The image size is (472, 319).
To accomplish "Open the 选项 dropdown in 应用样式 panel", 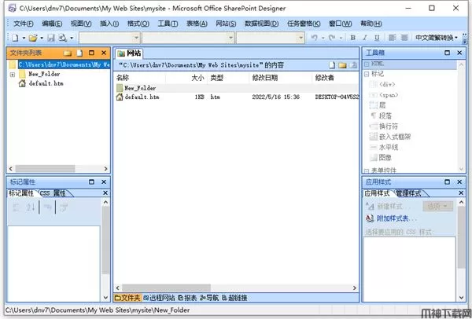I will point(438,206).
